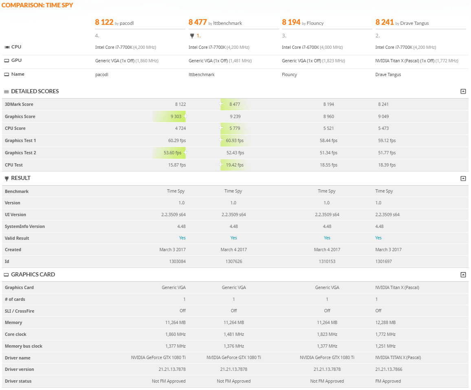This screenshot has width=471, height=390.
Task: Select the Intel Core i7-6700K CPU entry
Action: click(313, 48)
